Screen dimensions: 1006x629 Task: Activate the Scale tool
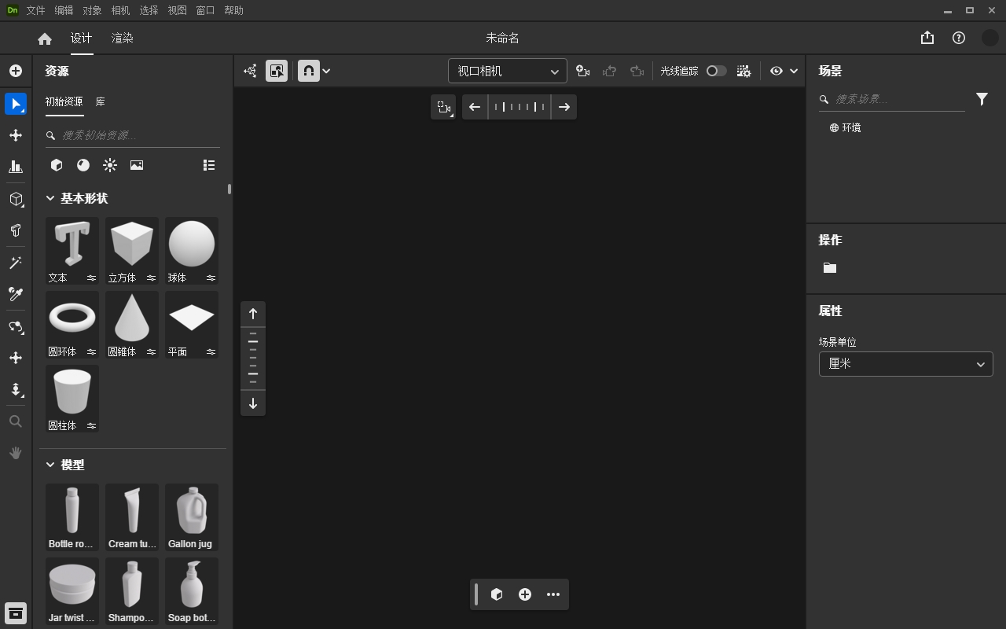coord(16,166)
